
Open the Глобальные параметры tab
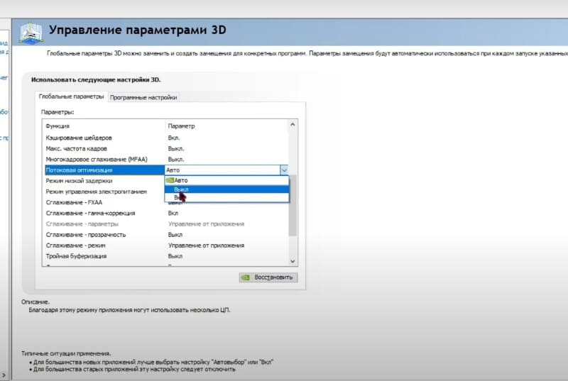(71, 96)
